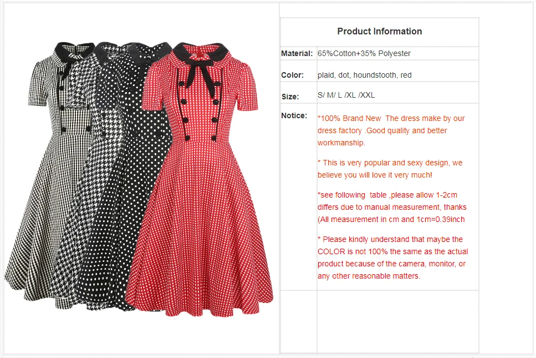Select the 65%Cotton+35% Polyester text
Image resolution: width=536 pixels, height=358 pixels.
(x=364, y=53)
